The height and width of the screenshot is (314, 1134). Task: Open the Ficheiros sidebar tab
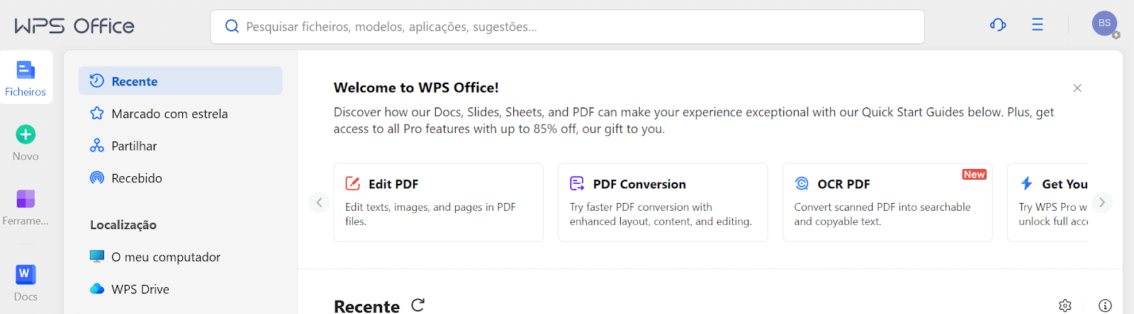click(x=26, y=77)
